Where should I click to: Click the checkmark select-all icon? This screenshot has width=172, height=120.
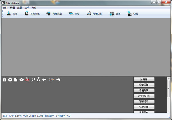10,80
